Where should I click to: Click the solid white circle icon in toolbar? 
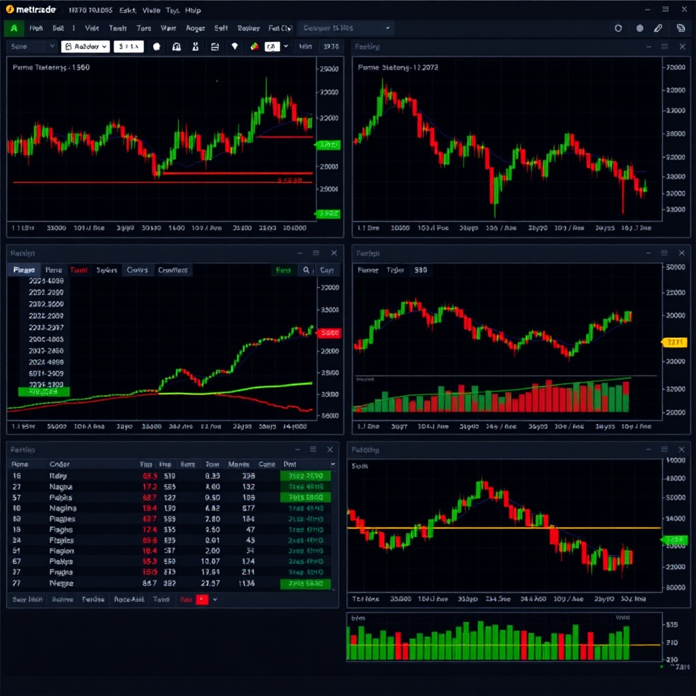[156, 47]
